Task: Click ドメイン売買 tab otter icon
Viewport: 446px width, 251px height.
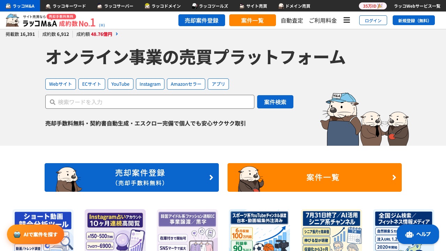Action: pos(281,6)
